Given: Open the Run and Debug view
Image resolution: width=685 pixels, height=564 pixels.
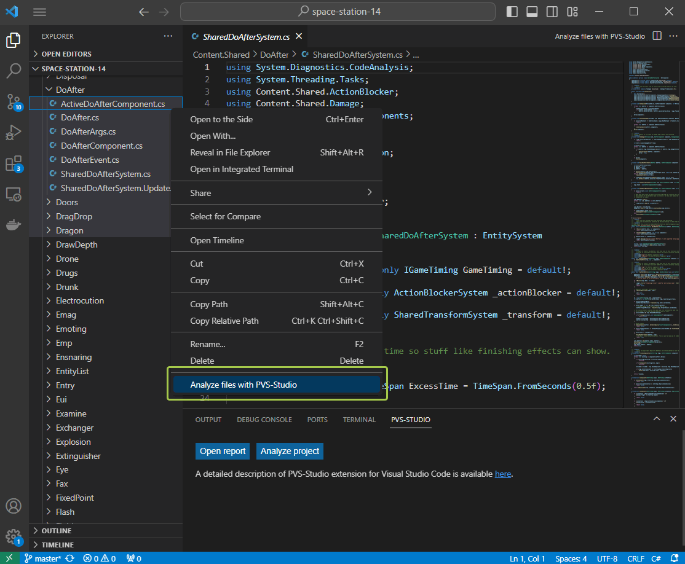Looking at the screenshot, I should pos(14,132).
